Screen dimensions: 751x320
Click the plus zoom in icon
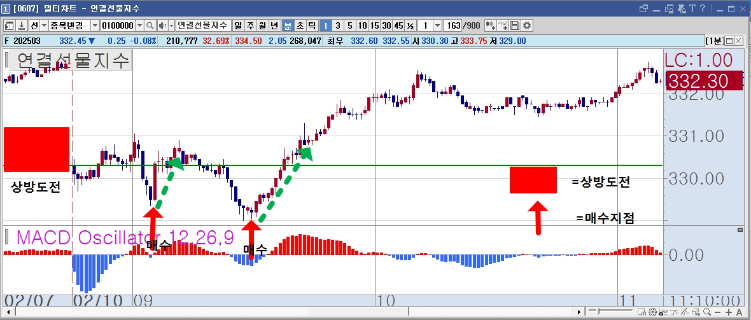[729, 312]
